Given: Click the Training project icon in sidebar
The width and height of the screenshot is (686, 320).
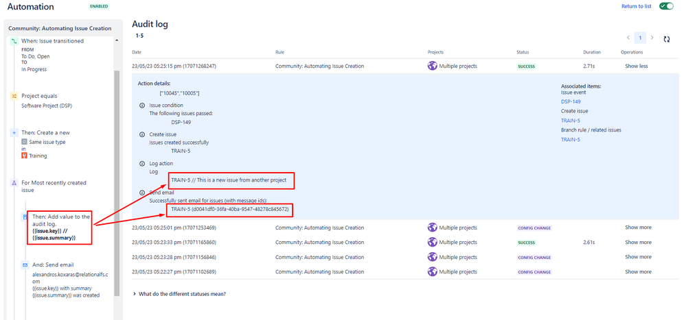Looking at the screenshot, I should point(25,156).
